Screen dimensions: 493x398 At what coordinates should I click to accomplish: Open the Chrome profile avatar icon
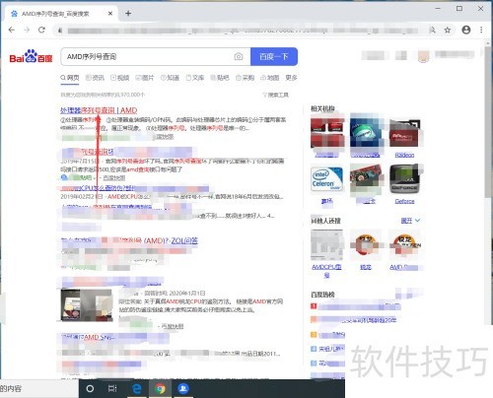tap(466, 30)
